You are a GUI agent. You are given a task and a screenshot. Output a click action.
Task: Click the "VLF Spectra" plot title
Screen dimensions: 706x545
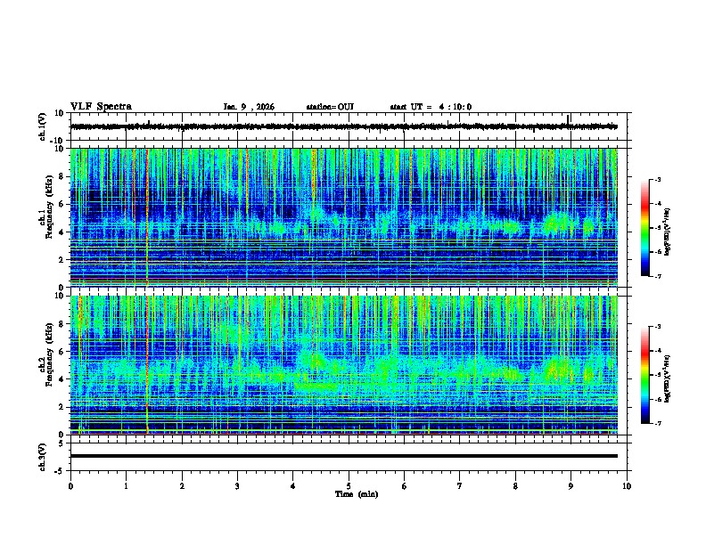(x=101, y=107)
